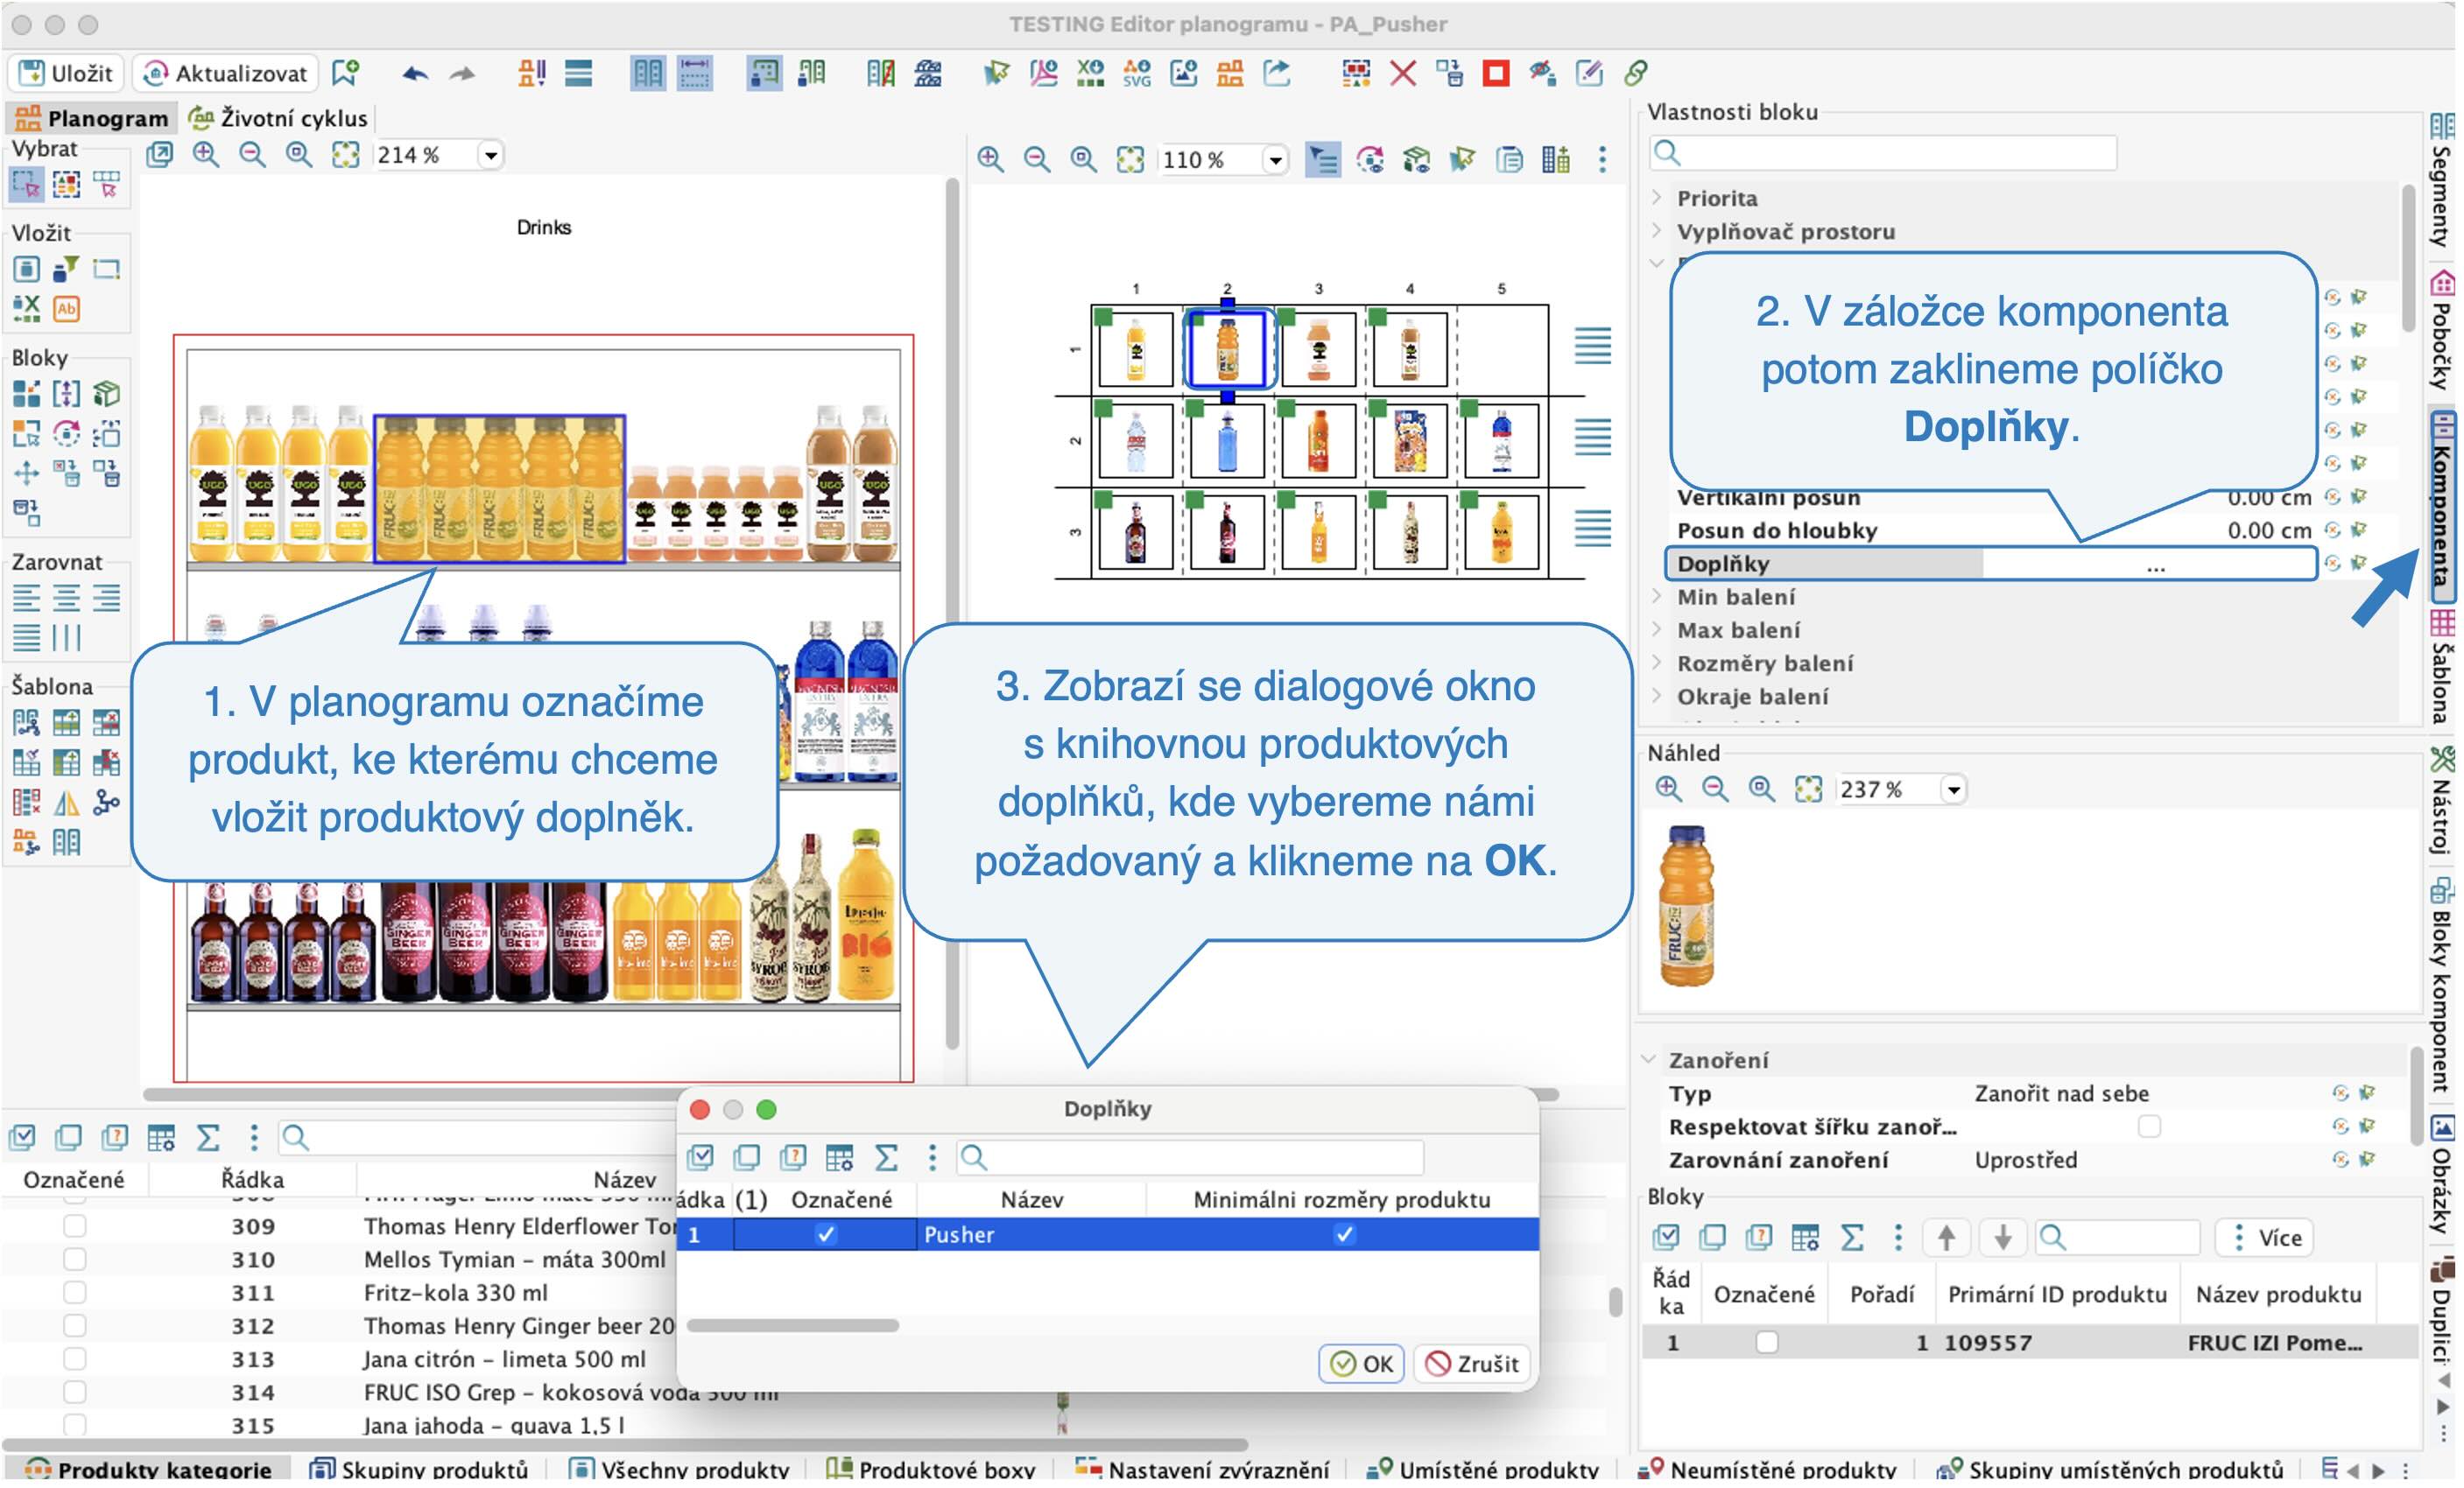Expand the Rozměry balení group
Viewport: 2464px width, 1488px height.
(x=1657, y=663)
